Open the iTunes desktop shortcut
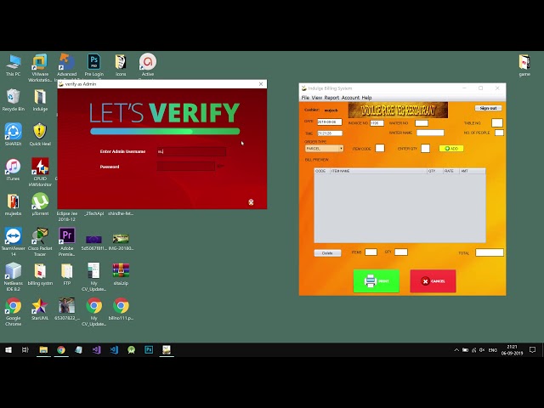Viewport: 544px width, 408px height. point(14,170)
